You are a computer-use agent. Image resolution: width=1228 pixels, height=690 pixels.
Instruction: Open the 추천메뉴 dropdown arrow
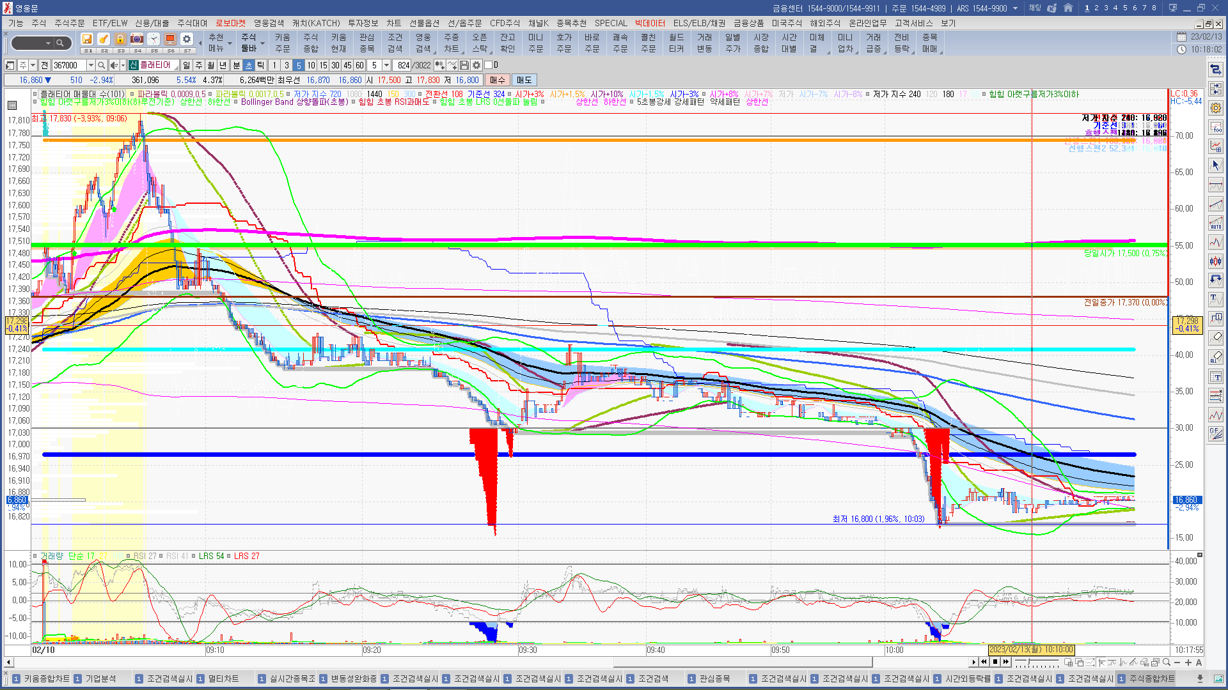230,43
